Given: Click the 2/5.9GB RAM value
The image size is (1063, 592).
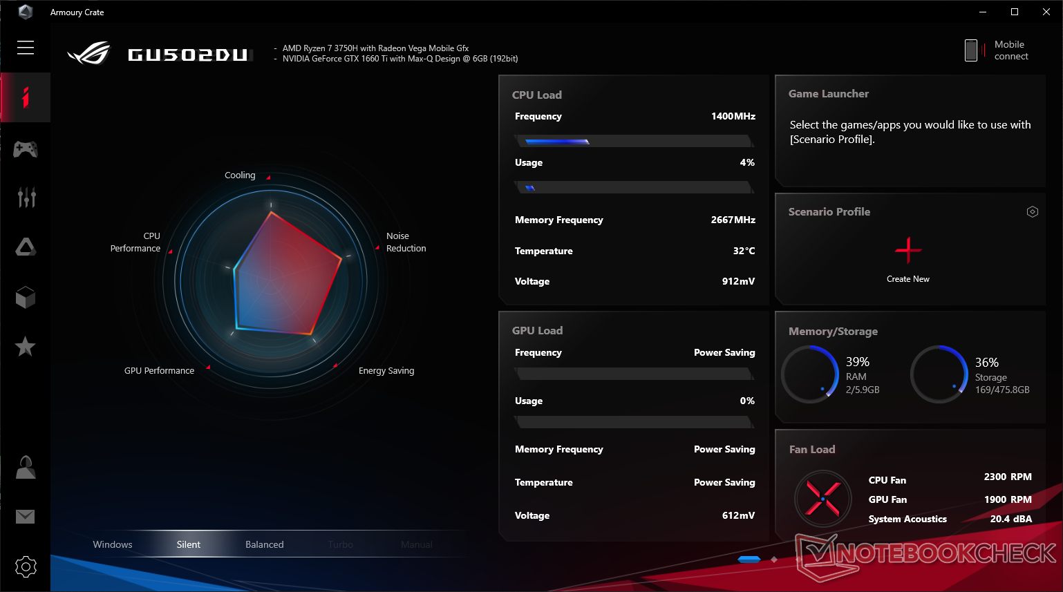Looking at the screenshot, I should pyautogui.click(x=863, y=390).
